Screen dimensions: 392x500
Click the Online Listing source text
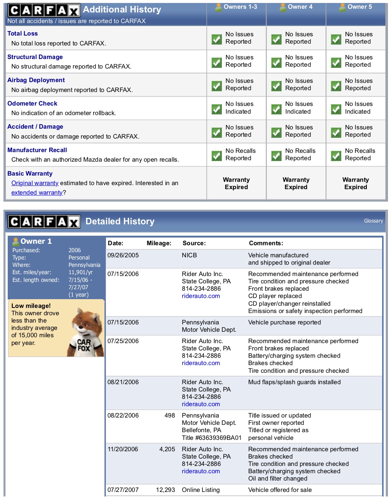pyautogui.click(x=201, y=490)
